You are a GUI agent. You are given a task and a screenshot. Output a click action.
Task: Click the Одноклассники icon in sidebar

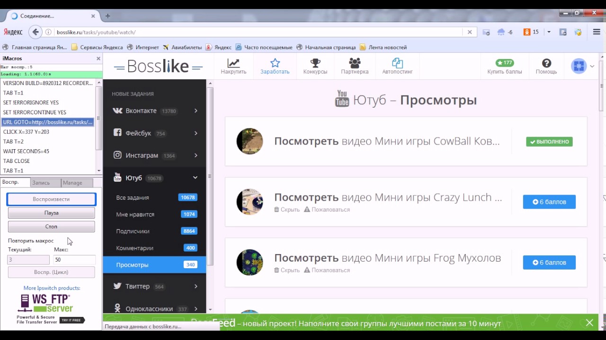click(x=117, y=309)
